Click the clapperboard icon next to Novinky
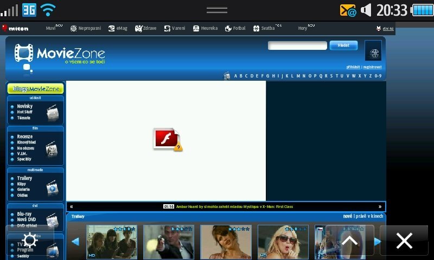Screen dimensions: 434x260 [53, 113]
